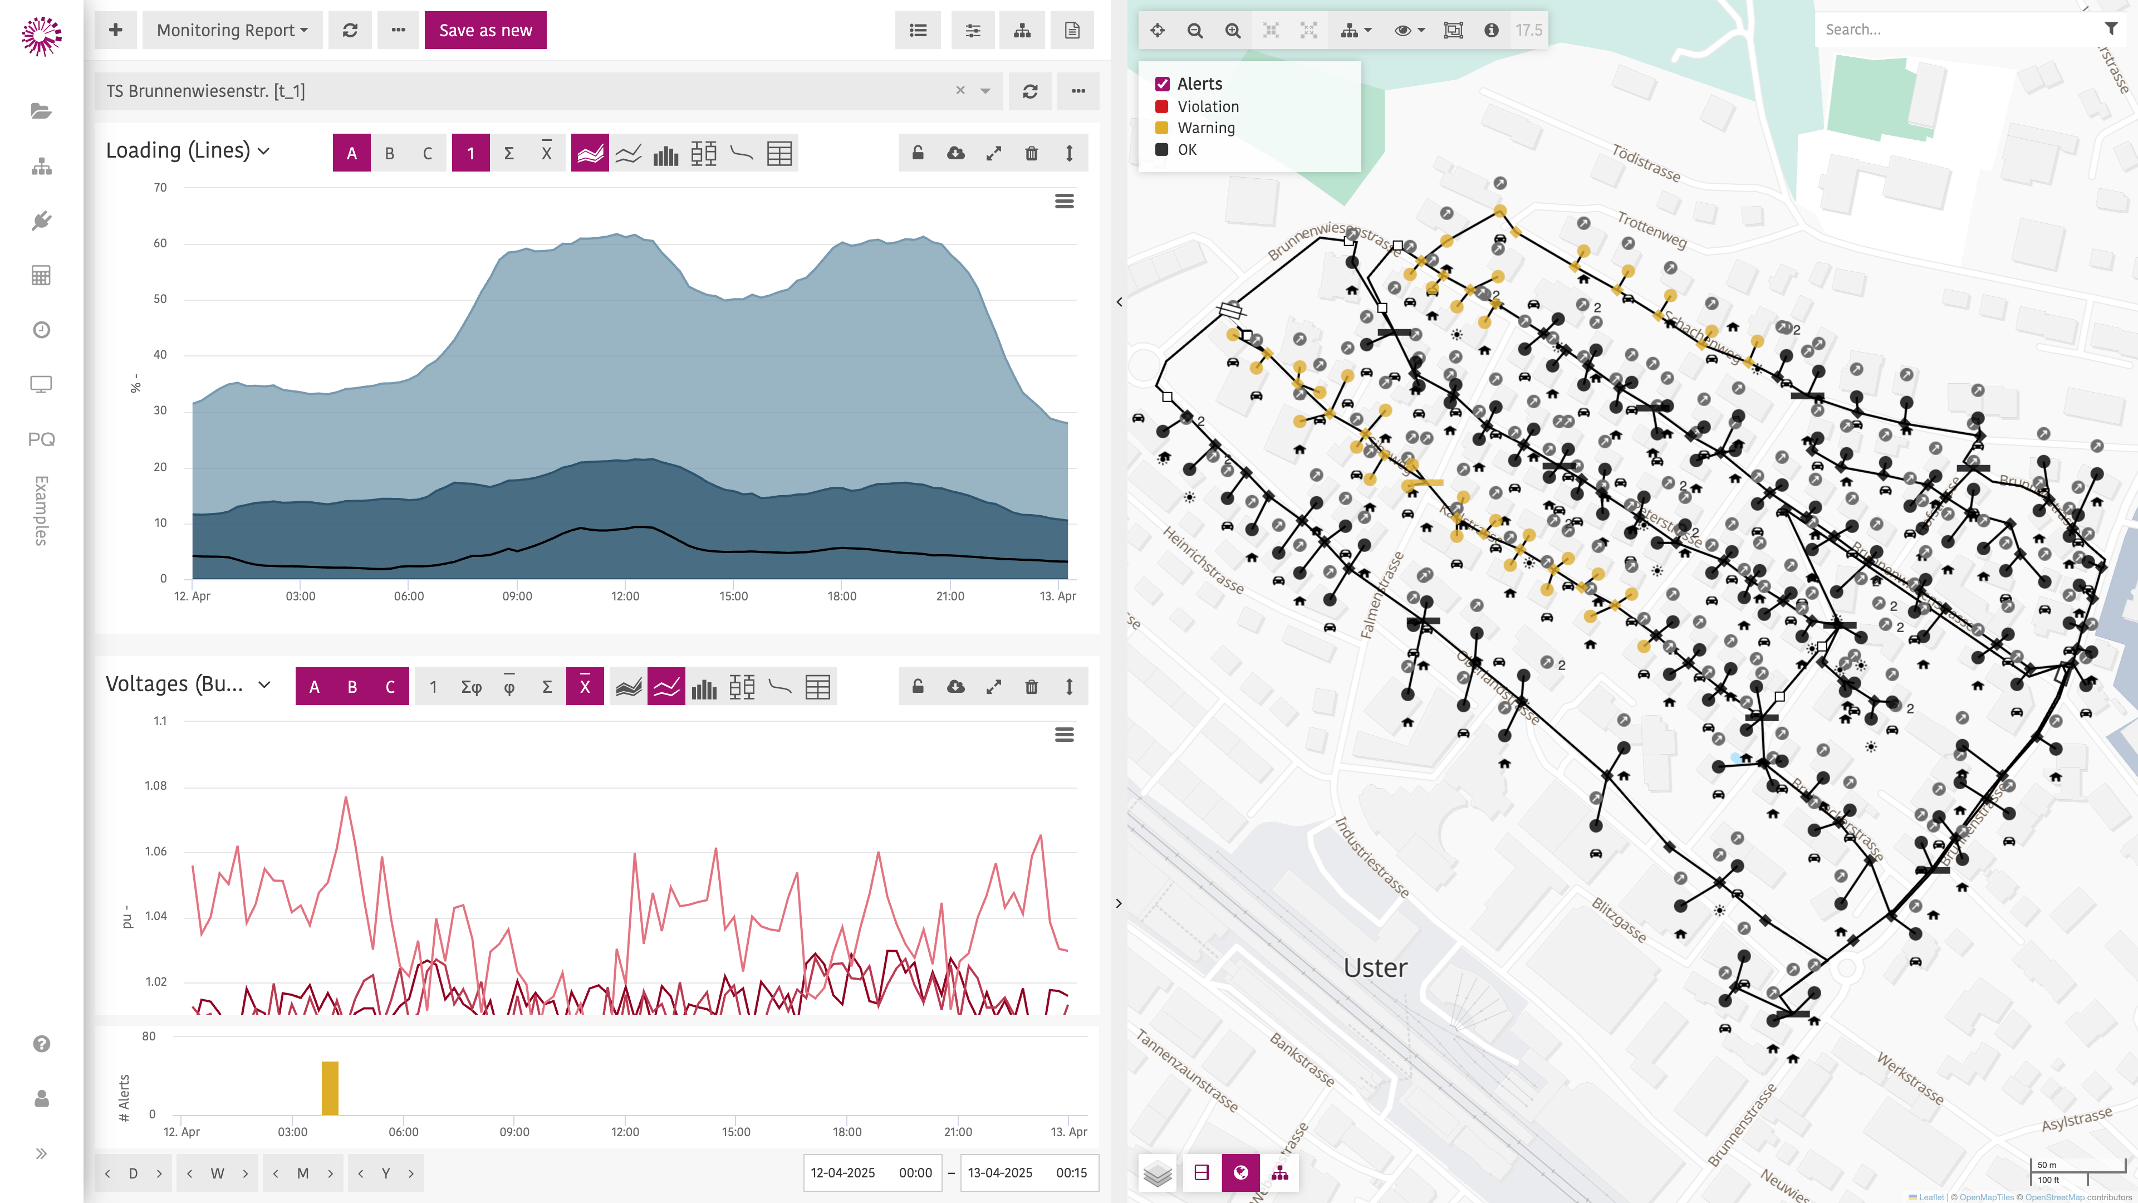Open the plug connector sidebar icon
The image size is (2138, 1203).
[41, 221]
